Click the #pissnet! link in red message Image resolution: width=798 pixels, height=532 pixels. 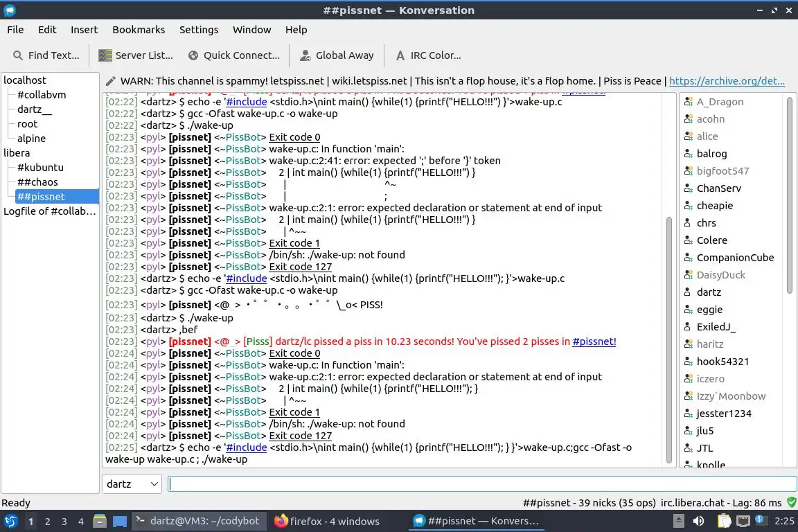[594, 342]
